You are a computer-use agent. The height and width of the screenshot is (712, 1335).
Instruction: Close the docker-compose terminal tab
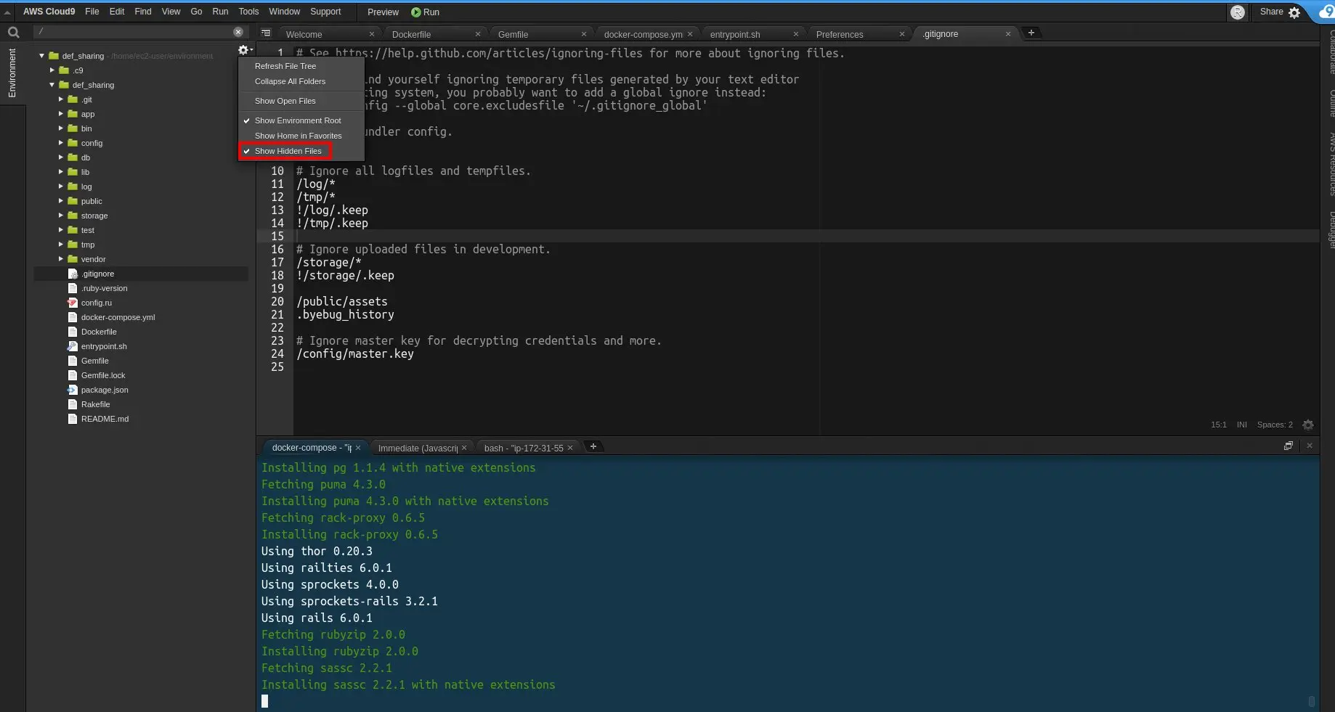358,448
